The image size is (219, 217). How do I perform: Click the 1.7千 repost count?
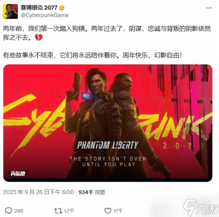[69, 211]
